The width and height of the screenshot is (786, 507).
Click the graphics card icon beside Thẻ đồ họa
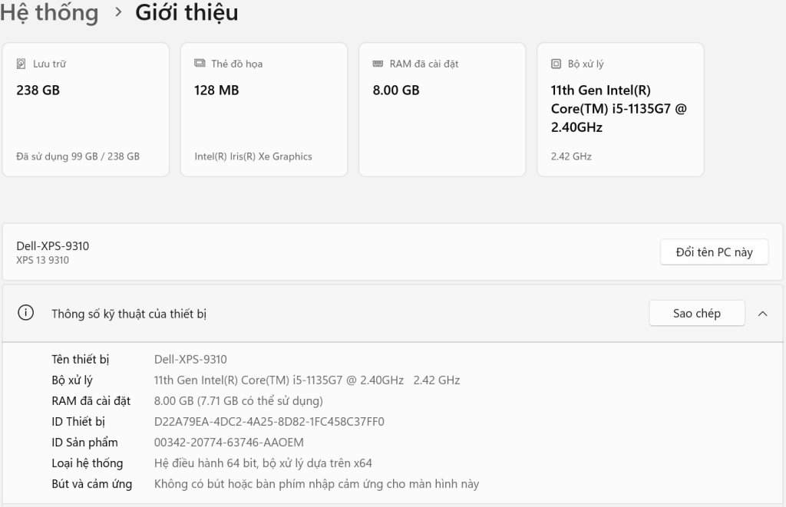[200, 63]
